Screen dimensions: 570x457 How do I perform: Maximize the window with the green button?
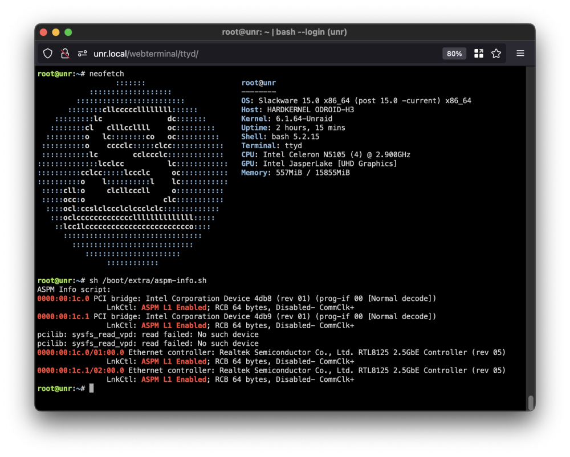(68, 32)
